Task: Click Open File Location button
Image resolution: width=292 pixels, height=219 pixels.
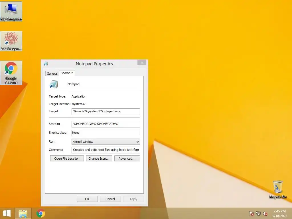Action: [x=67, y=159]
